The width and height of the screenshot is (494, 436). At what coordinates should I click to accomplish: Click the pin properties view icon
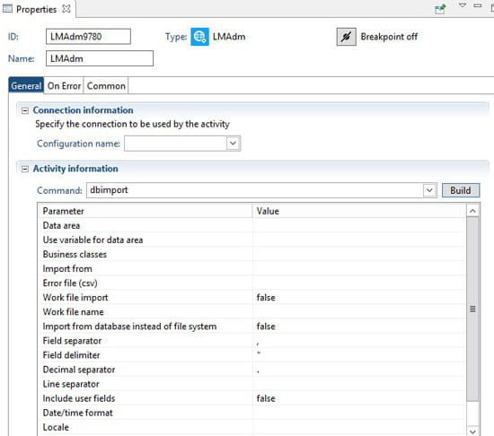click(440, 9)
